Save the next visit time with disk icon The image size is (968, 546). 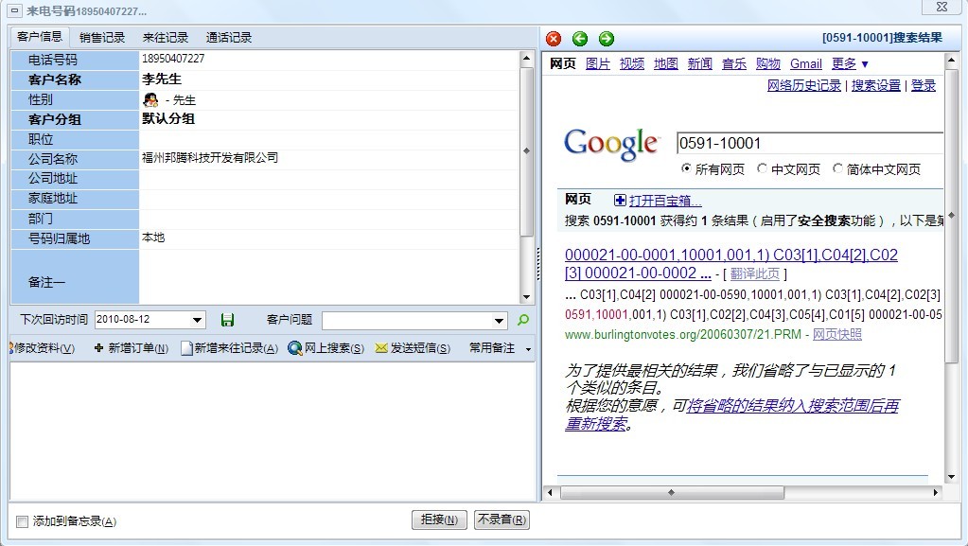click(227, 320)
